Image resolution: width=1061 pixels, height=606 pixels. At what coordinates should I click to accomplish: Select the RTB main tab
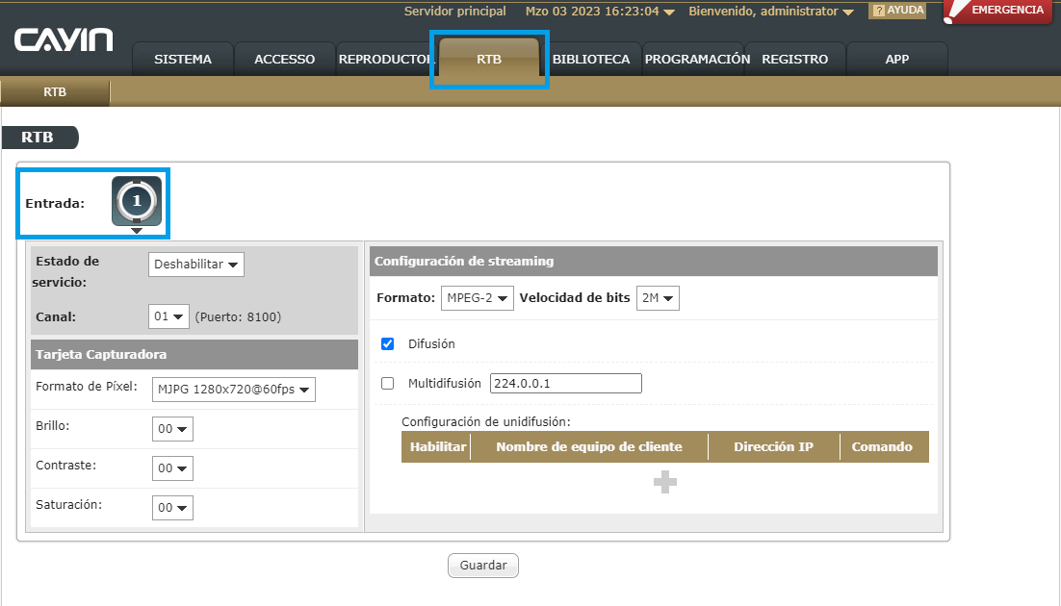click(488, 60)
